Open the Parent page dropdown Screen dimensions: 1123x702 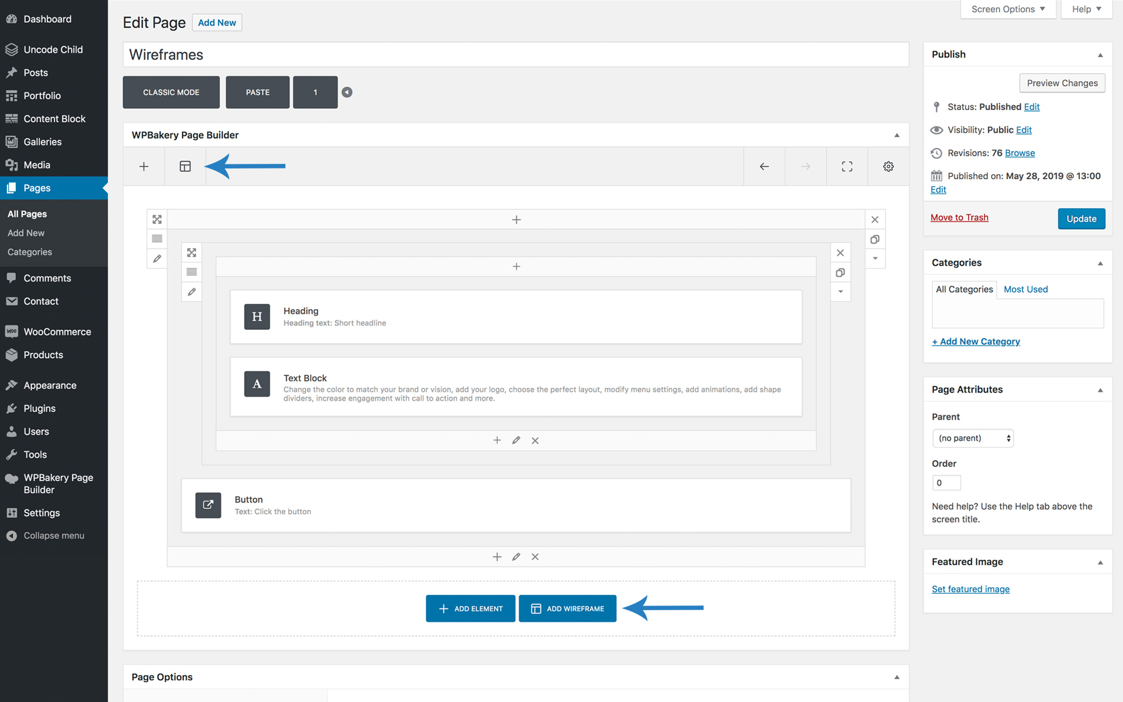972,438
